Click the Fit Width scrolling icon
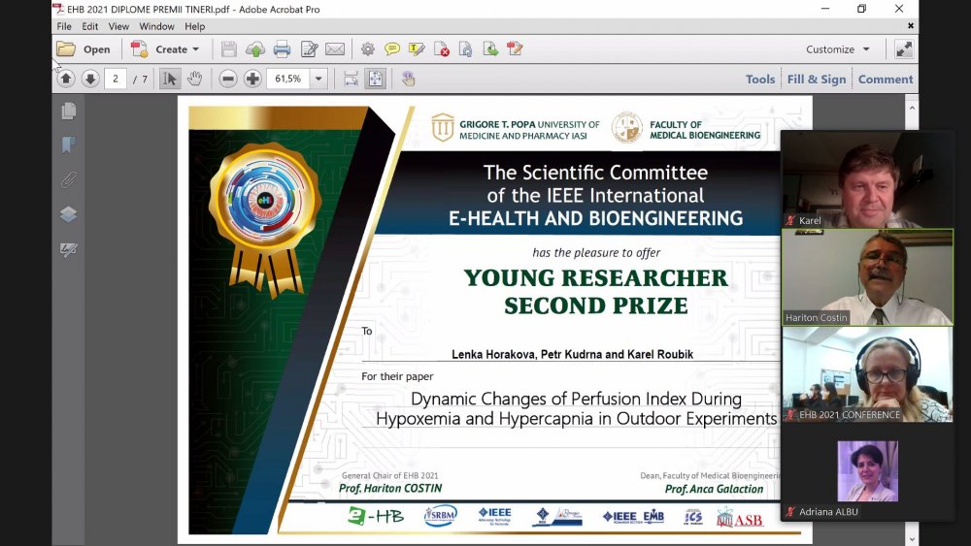The image size is (971, 546). click(352, 79)
